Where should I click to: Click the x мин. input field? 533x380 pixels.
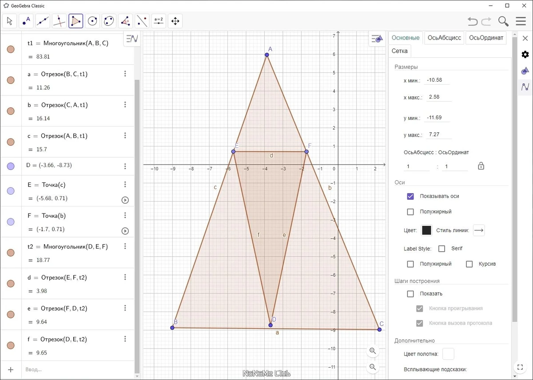[437, 80]
